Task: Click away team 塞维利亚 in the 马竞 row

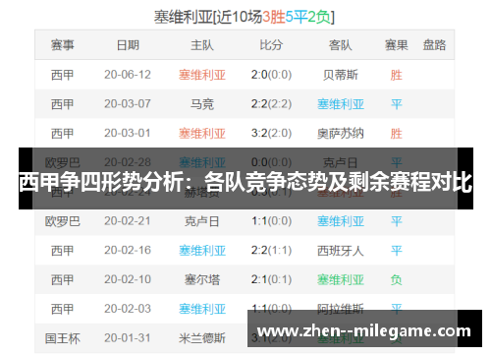Action: tap(341, 104)
